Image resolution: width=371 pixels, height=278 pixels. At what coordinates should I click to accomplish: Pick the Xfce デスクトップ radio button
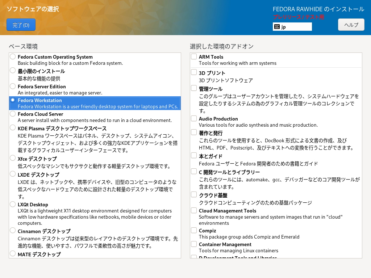click(x=13, y=158)
